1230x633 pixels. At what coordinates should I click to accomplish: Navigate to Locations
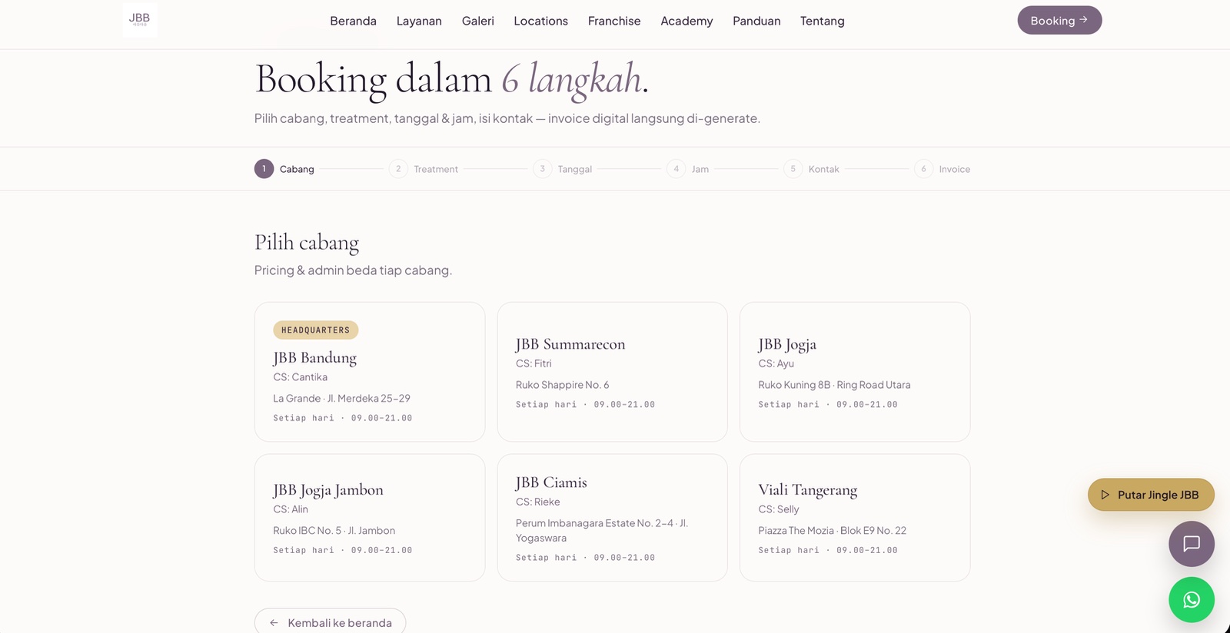540,21
